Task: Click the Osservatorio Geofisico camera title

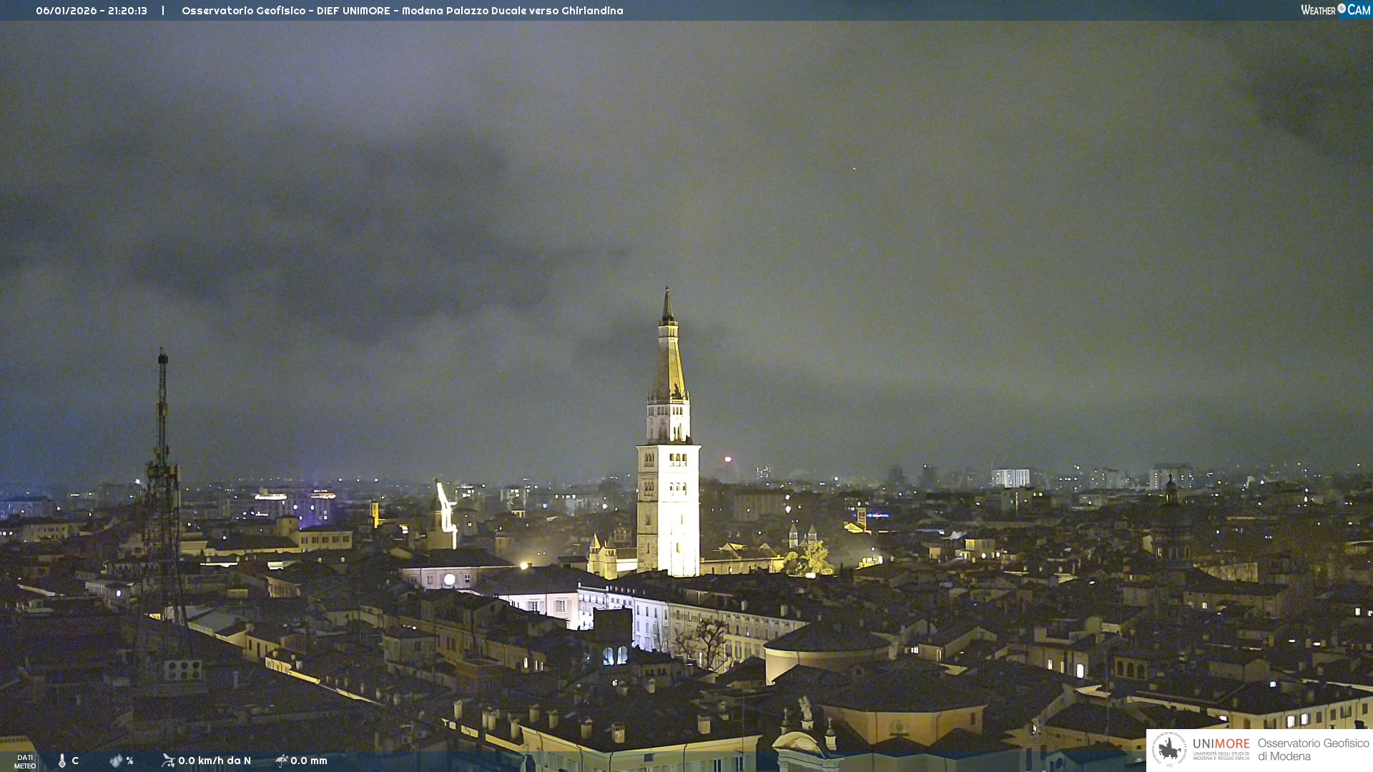Action: click(402, 11)
